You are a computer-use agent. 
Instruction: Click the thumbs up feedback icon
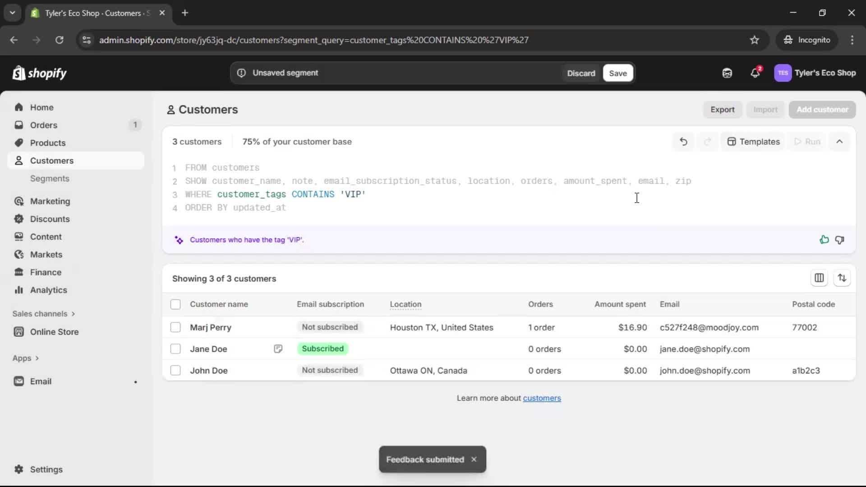(x=824, y=240)
